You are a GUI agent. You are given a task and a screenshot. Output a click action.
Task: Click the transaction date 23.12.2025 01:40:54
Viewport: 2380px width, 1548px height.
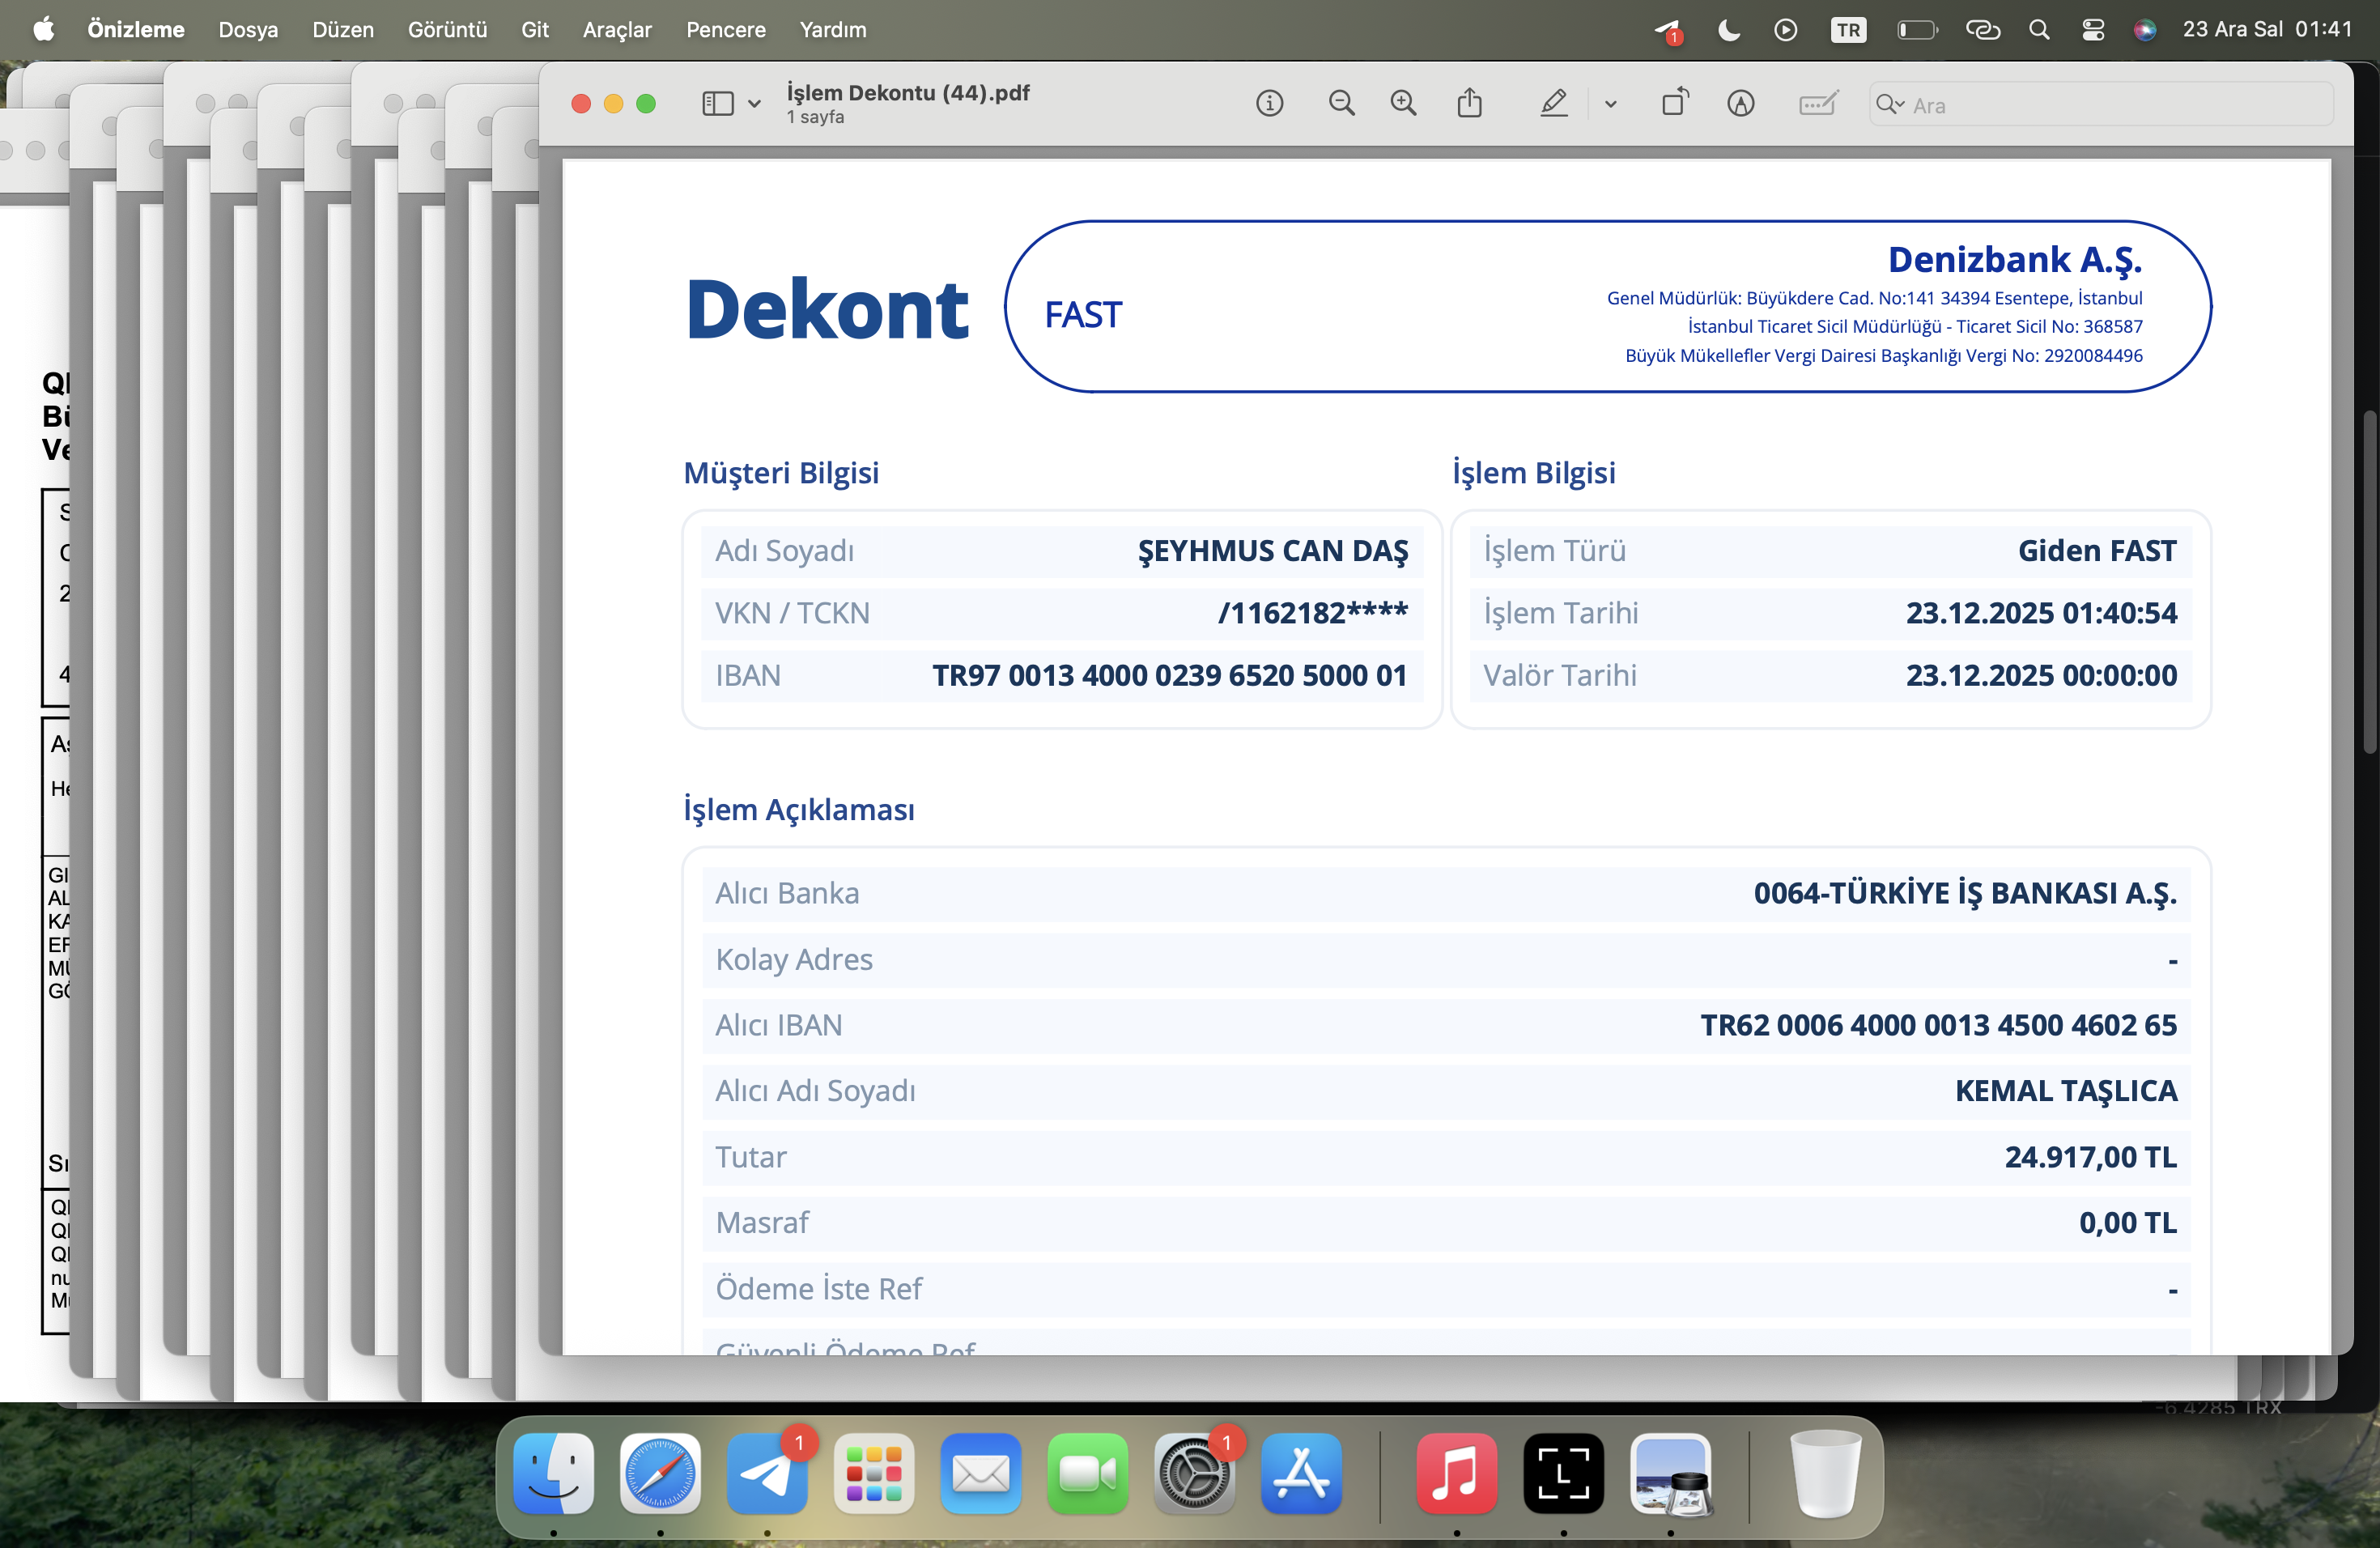pyautogui.click(x=2041, y=614)
